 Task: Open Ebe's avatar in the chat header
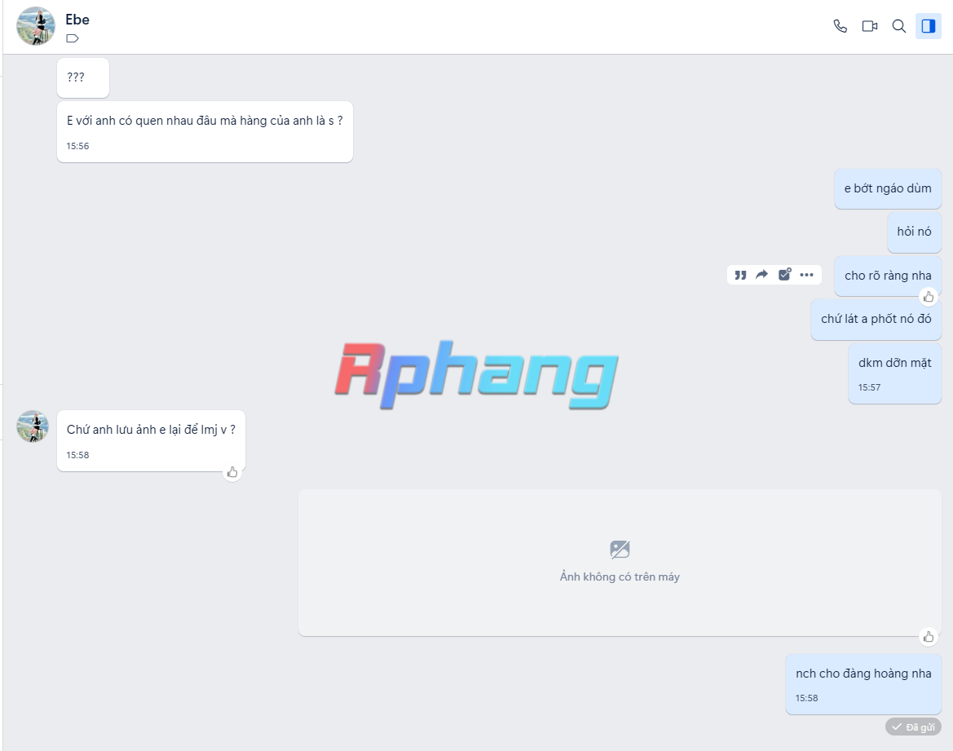coord(35,26)
